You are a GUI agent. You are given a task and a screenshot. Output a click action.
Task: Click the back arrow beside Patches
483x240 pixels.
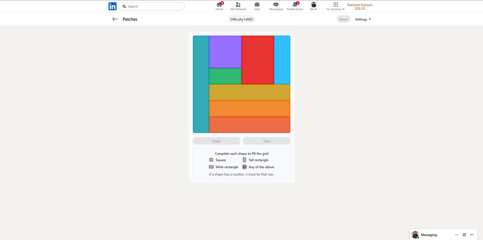point(115,19)
